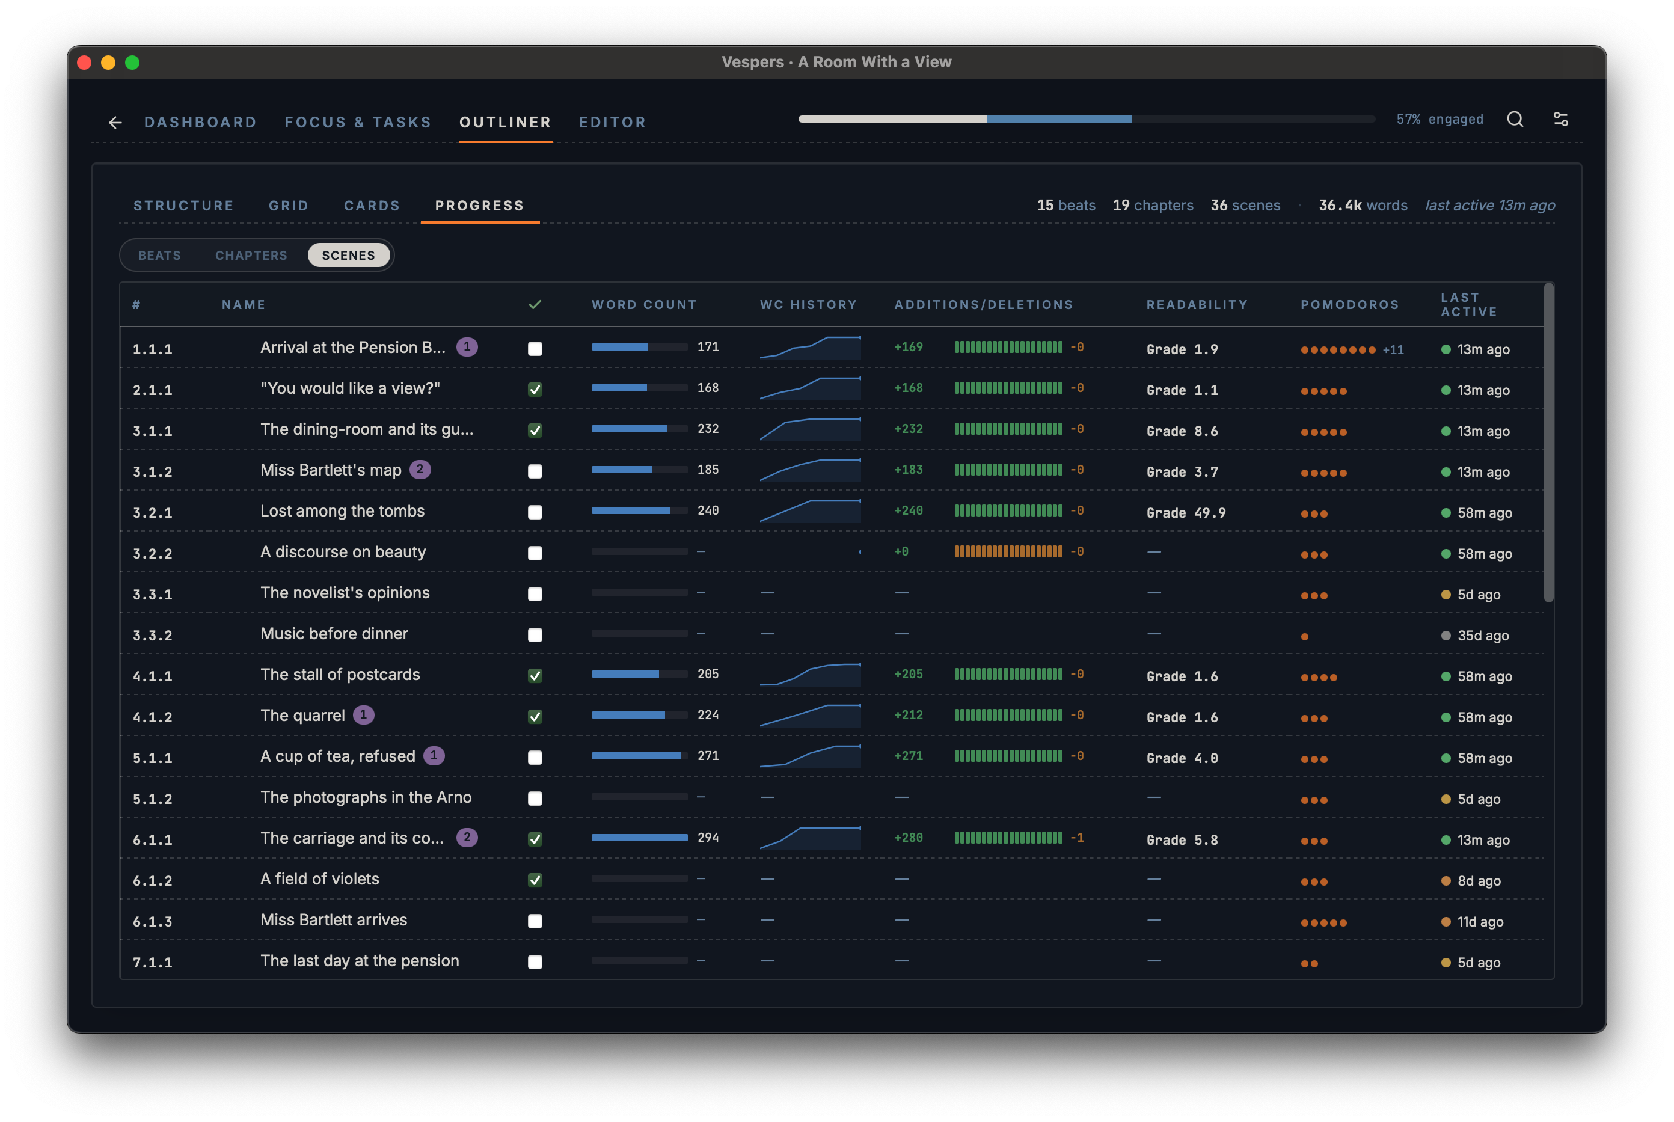Click word count bar for A cup of tea
1674x1122 pixels.
click(640, 756)
